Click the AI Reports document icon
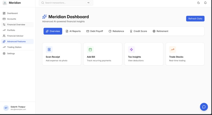Viewport: 212px width, 115px height. tap(67, 31)
